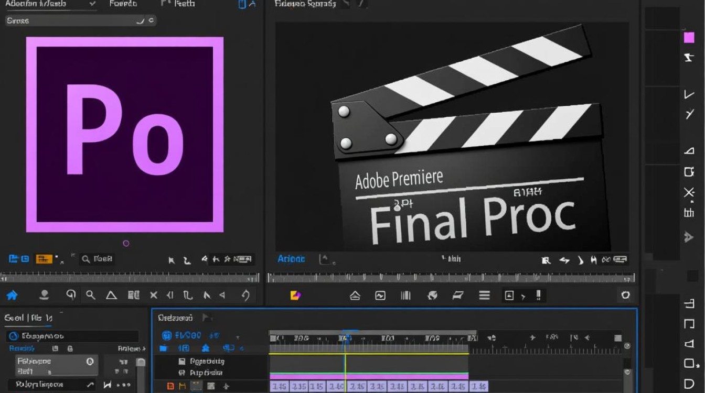The height and width of the screenshot is (393, 705).
Task: Toggle the circle button in the lower-left gray row
Action: tap(90, 361)
